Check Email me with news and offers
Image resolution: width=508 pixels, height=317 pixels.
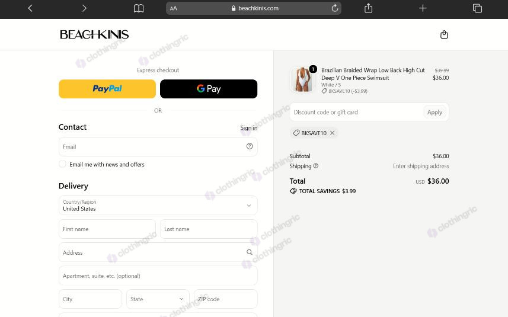[x=62, y=164]
